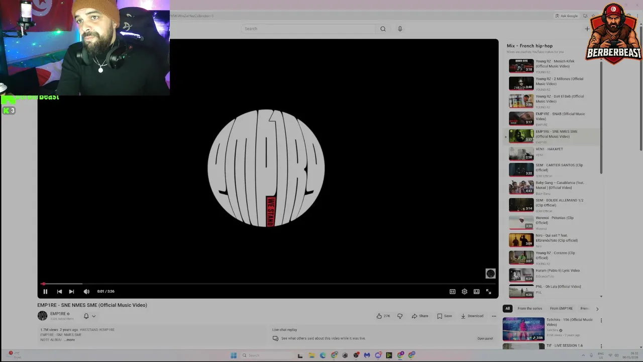
Task: Select the From the series chip
Action: pyautogui.click(x=530, y=308)
